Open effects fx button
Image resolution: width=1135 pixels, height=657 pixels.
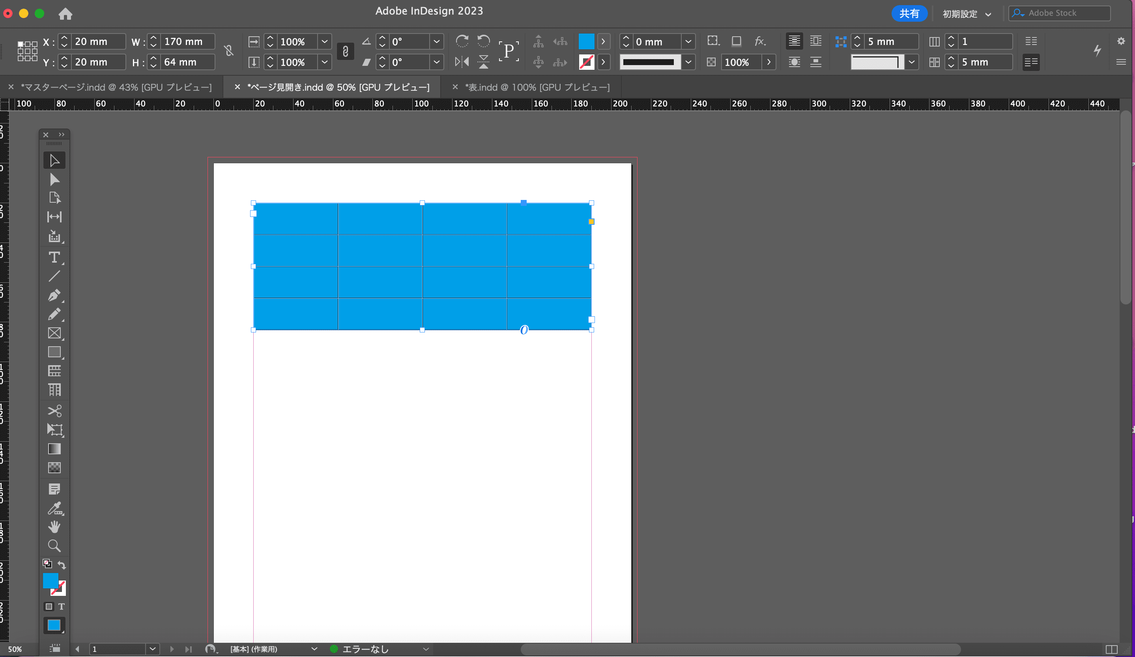tap(760, 41)
